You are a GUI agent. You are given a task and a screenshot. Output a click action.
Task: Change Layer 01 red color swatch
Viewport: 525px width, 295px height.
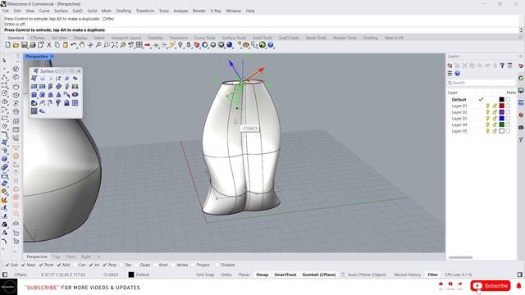[x=501, y=106]
